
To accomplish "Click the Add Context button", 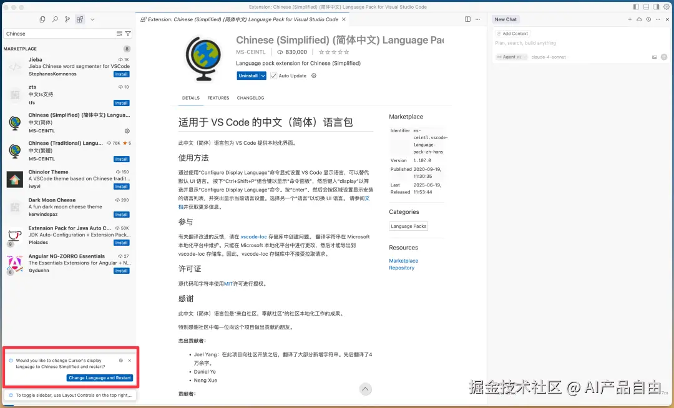I will coord(512,34).
